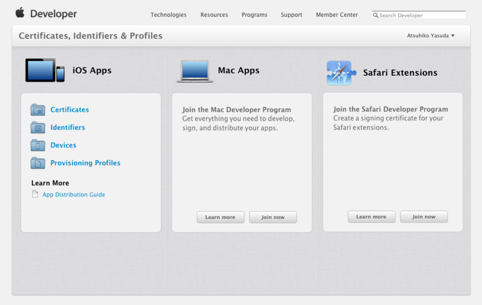The height and width of the screenshot is (305, 482).
Task: Click the MacBook Mac Apps icon
Action: (195, 71)
